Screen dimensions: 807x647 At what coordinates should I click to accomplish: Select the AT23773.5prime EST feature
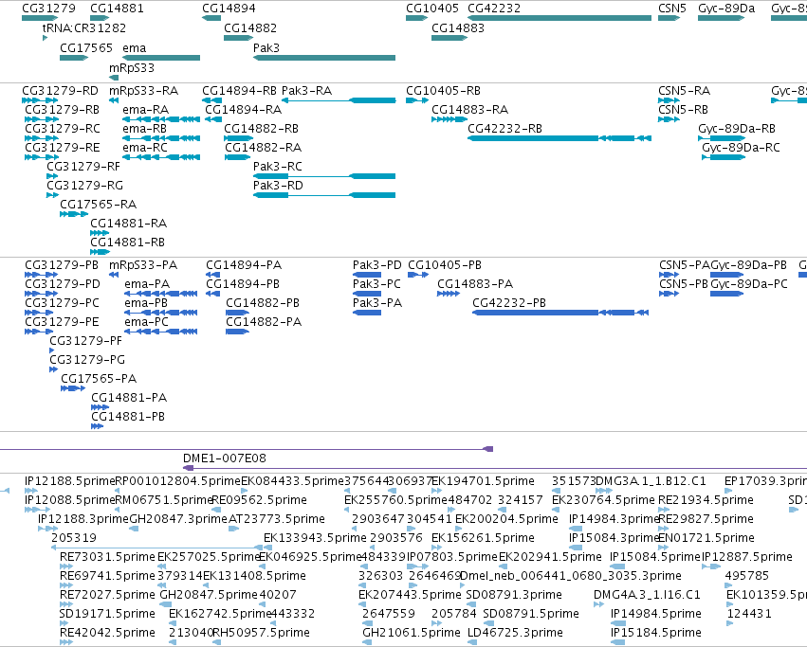coord(233,529)
